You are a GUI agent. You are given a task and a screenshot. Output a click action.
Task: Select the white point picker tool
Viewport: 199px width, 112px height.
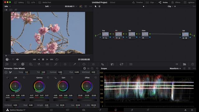10,72
